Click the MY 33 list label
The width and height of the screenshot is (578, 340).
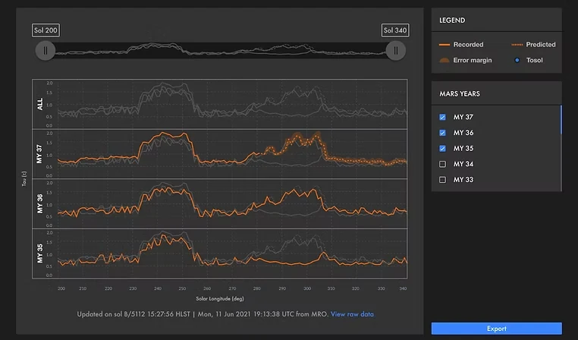click(463, 180)
